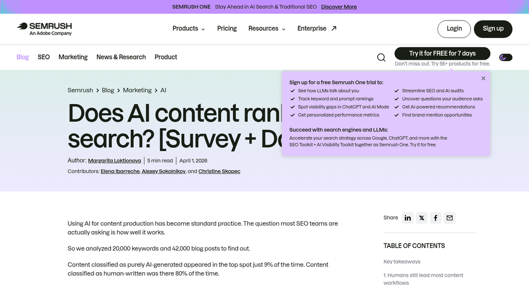Jump to Key takeaways section
529x286 pixels.
pyautogui.click(x=402, y=262)
